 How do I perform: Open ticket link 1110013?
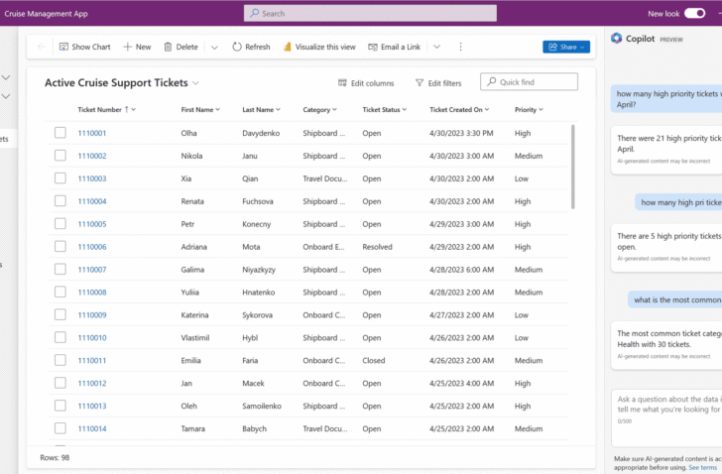92,406
